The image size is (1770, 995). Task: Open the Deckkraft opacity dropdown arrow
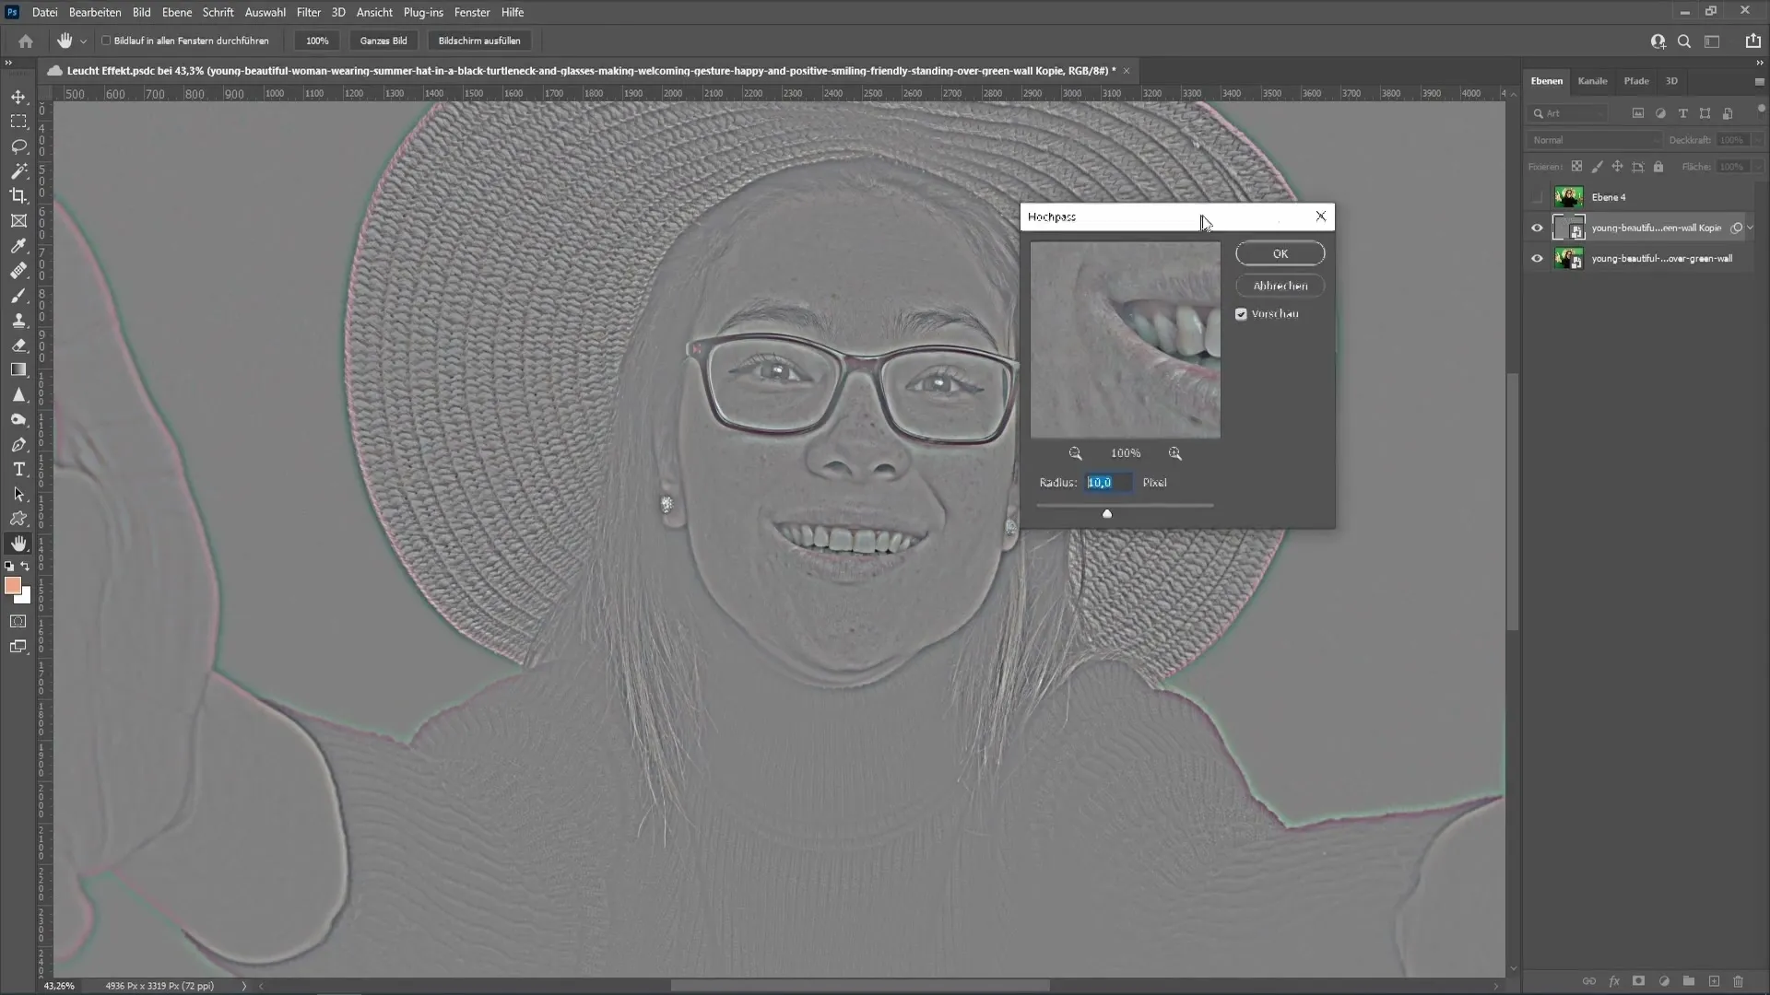coord(1758,140)
